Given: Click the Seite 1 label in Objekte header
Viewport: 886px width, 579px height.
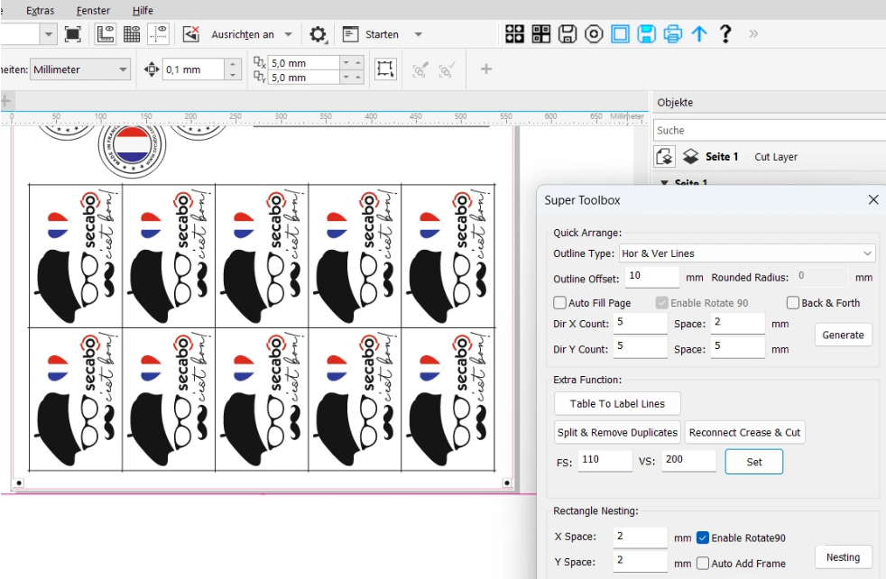Looking at the screenshot, I should [722, 156].
